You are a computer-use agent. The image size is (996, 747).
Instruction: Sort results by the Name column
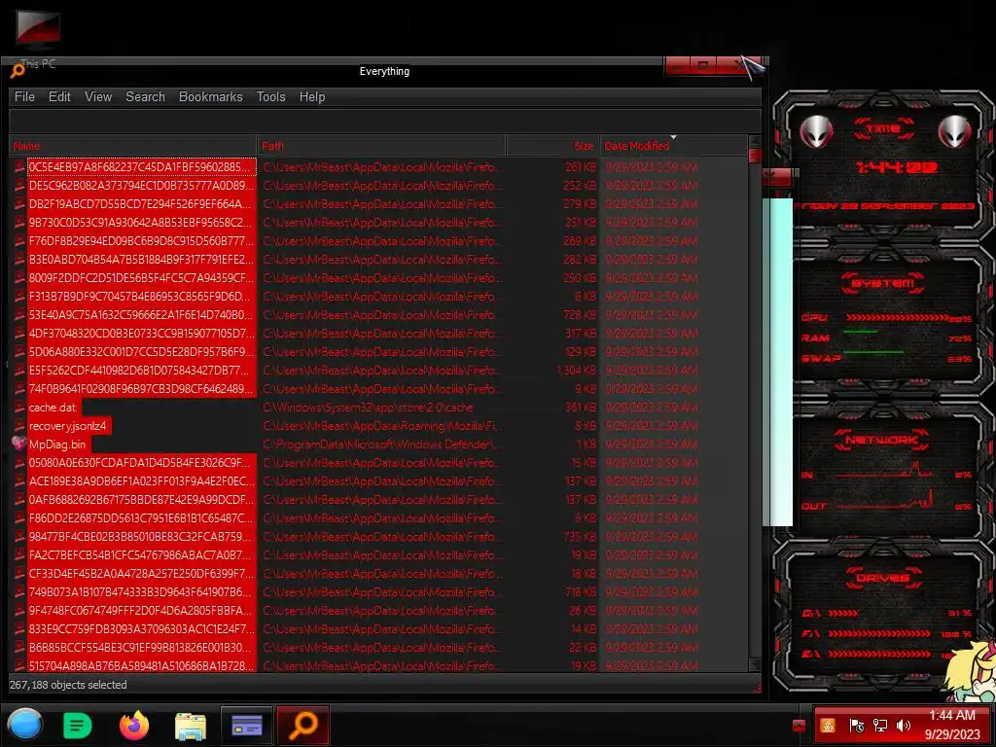[132, 146]
